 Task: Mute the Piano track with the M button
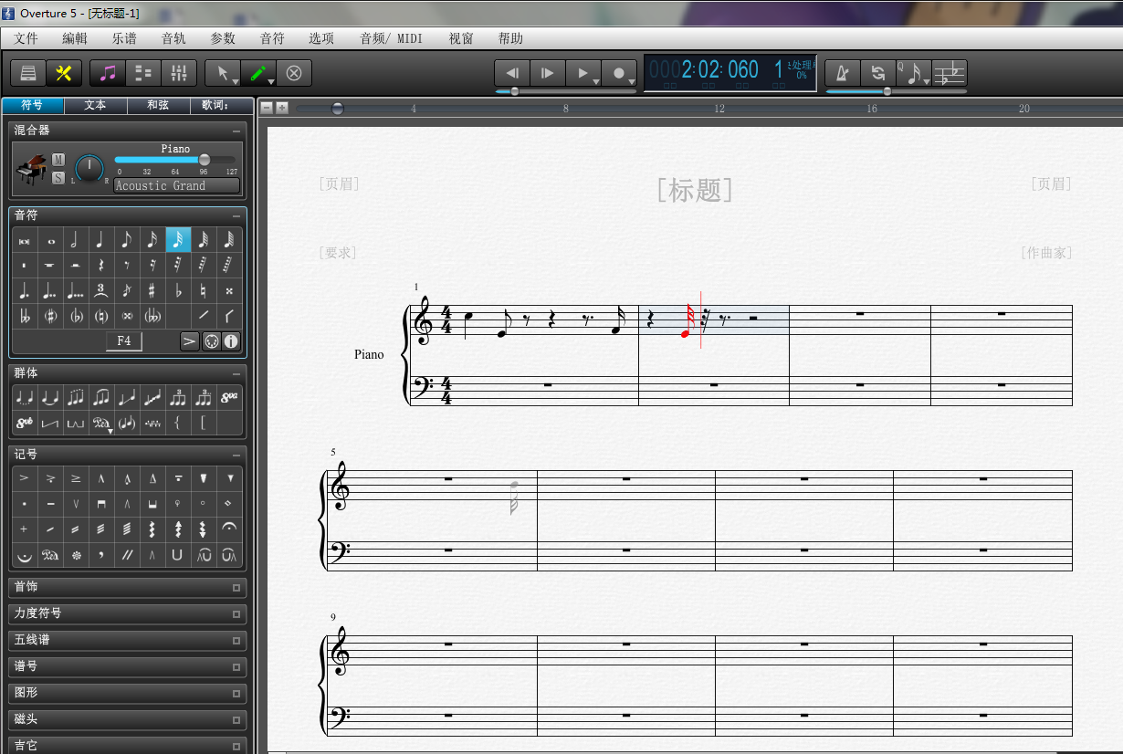(58, 160)
